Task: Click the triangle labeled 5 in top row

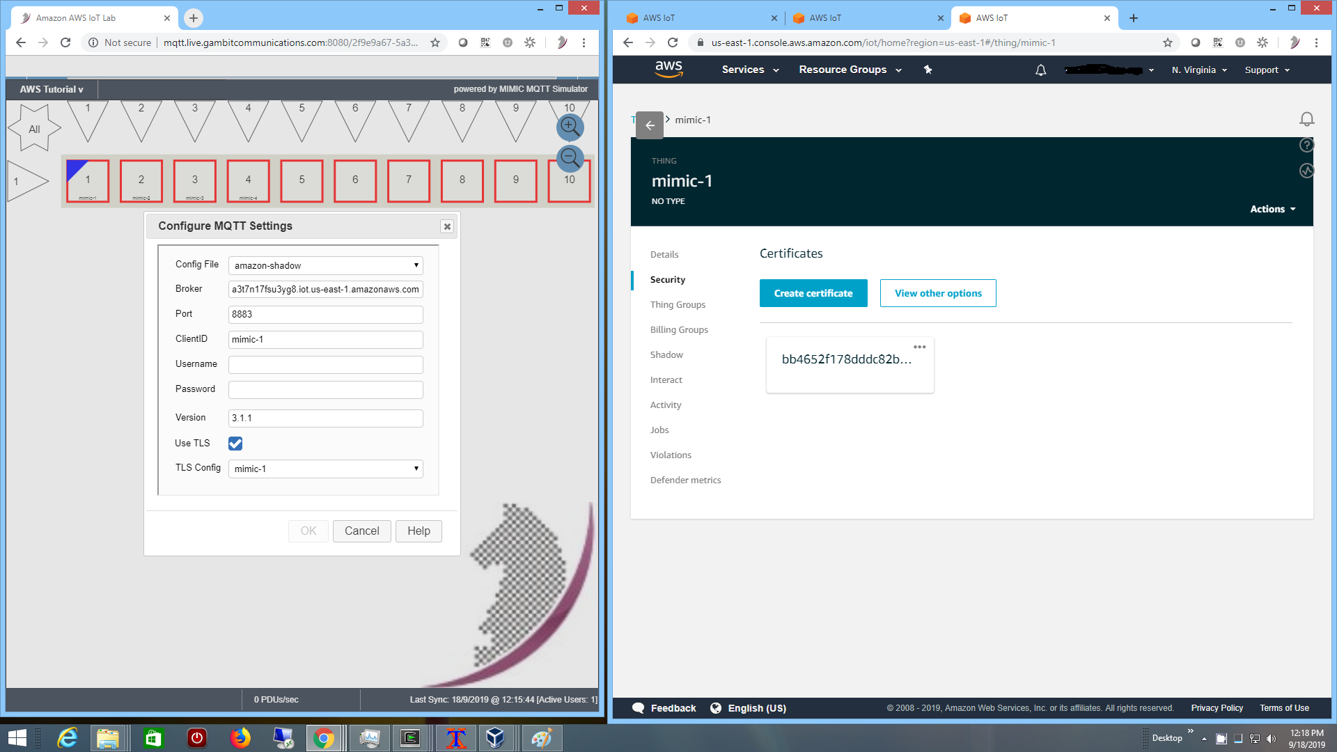Action: click(x=302, y=120)
